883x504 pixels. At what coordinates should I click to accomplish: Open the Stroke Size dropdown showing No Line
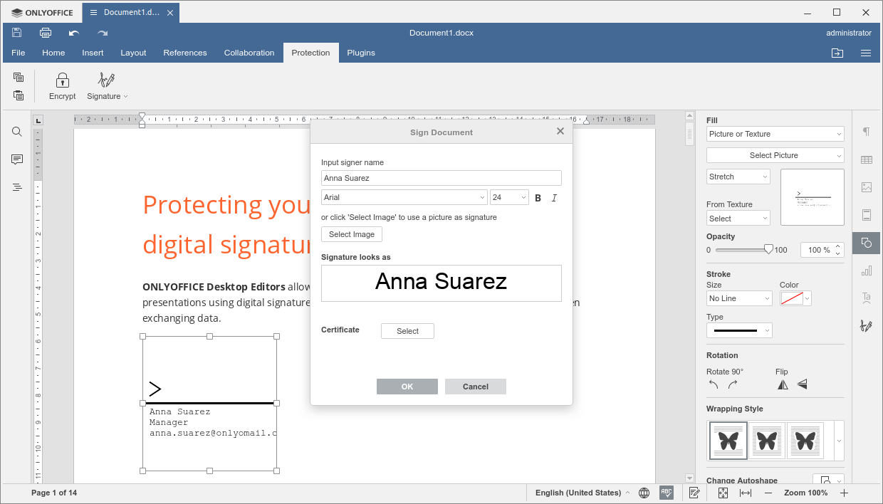click(x=738, y=298)
